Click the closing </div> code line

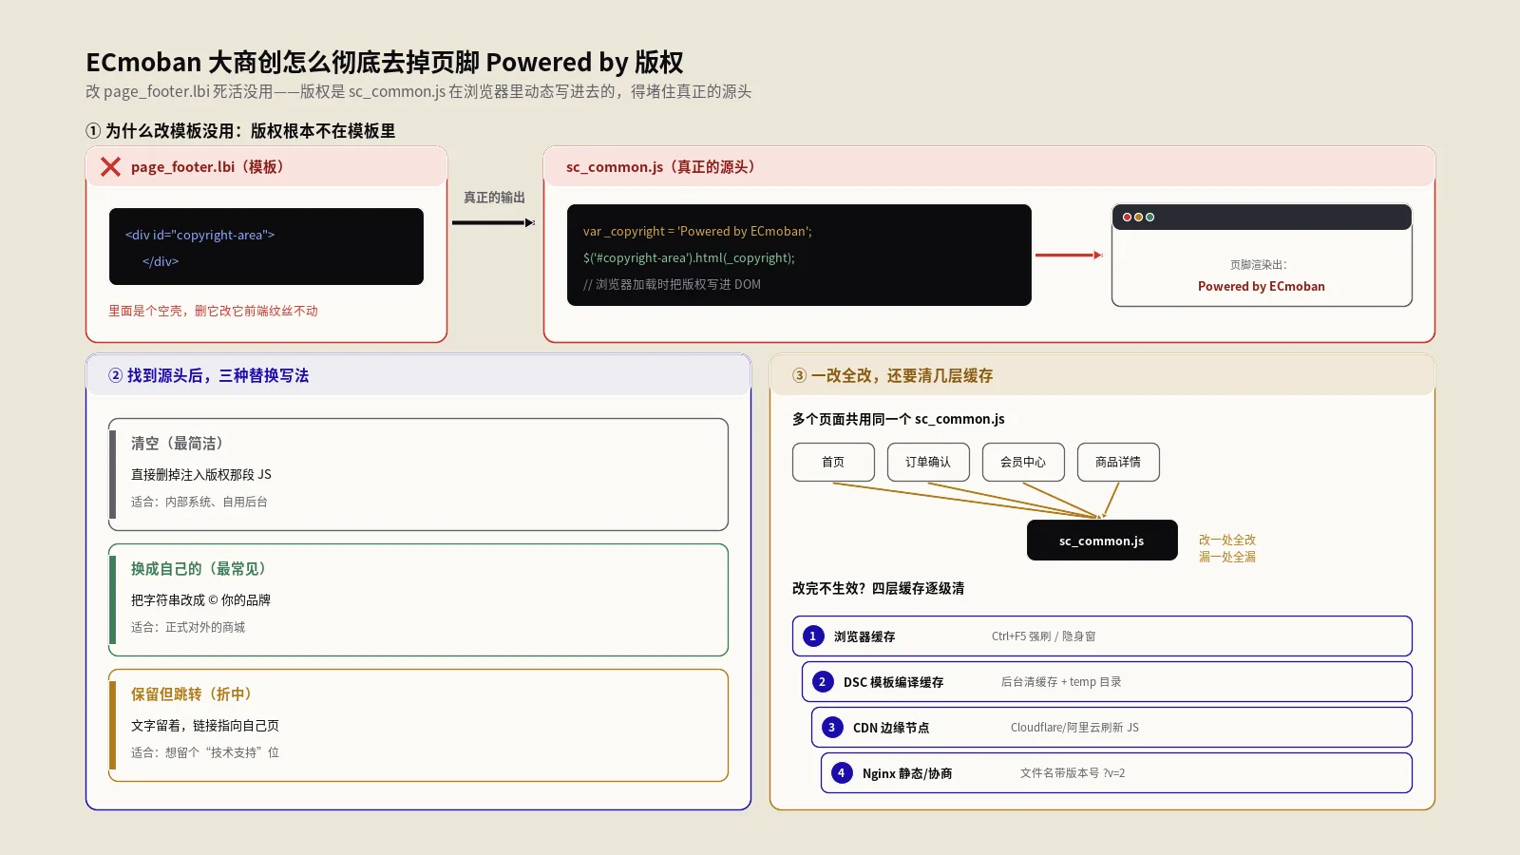(x=161, y=261)
